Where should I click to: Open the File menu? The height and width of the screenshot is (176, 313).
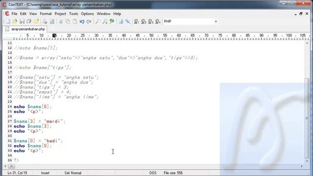(14, 14)
